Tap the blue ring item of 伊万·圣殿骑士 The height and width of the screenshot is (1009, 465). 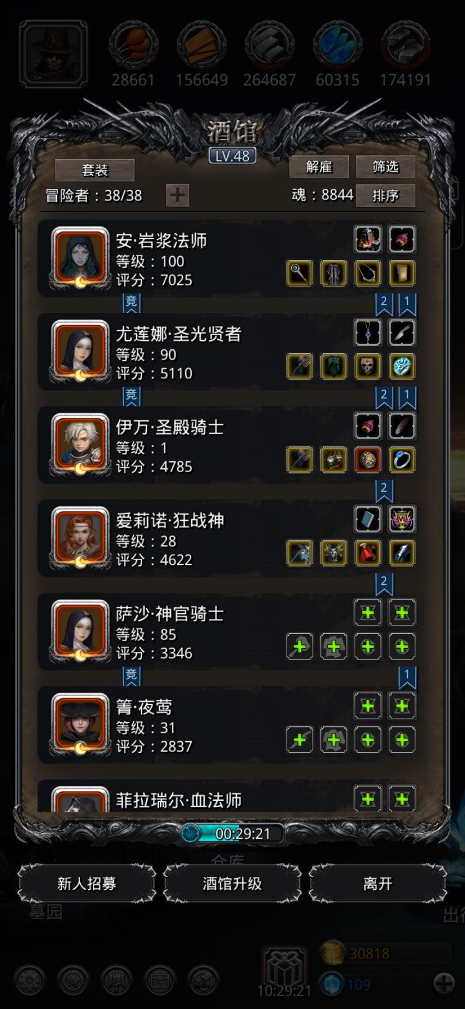tap(402, 460)
